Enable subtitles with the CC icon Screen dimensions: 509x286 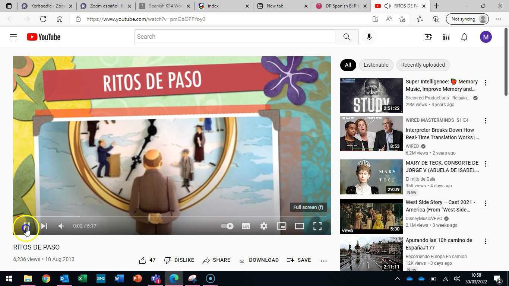246,226
